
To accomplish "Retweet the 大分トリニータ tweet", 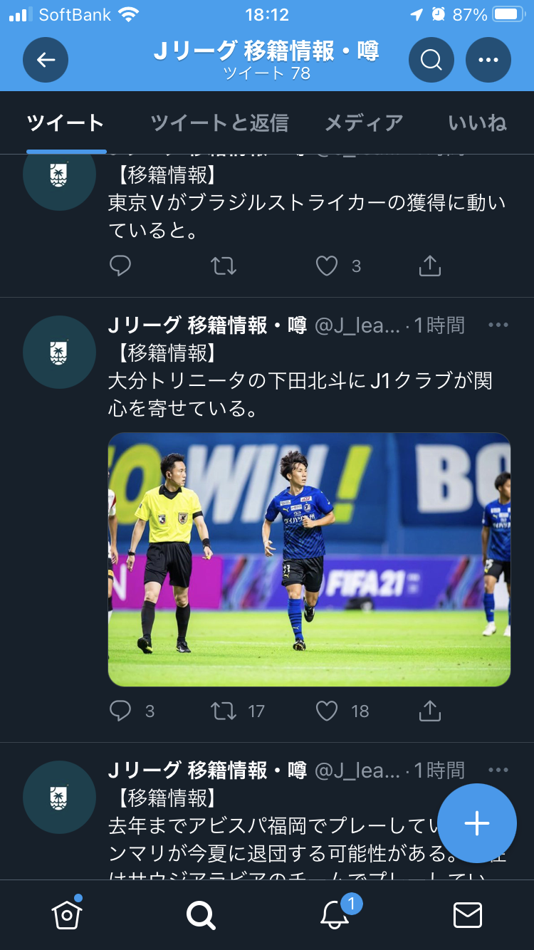I will (x=224, y=711).
